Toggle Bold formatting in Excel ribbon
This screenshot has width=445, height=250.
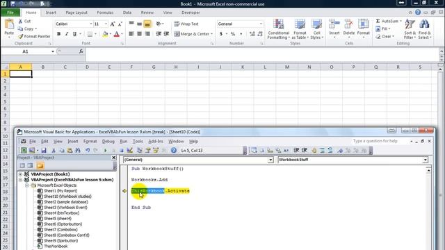(58, 34)
